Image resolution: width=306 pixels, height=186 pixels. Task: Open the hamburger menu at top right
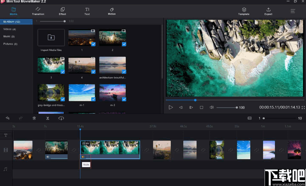(293, 11)
